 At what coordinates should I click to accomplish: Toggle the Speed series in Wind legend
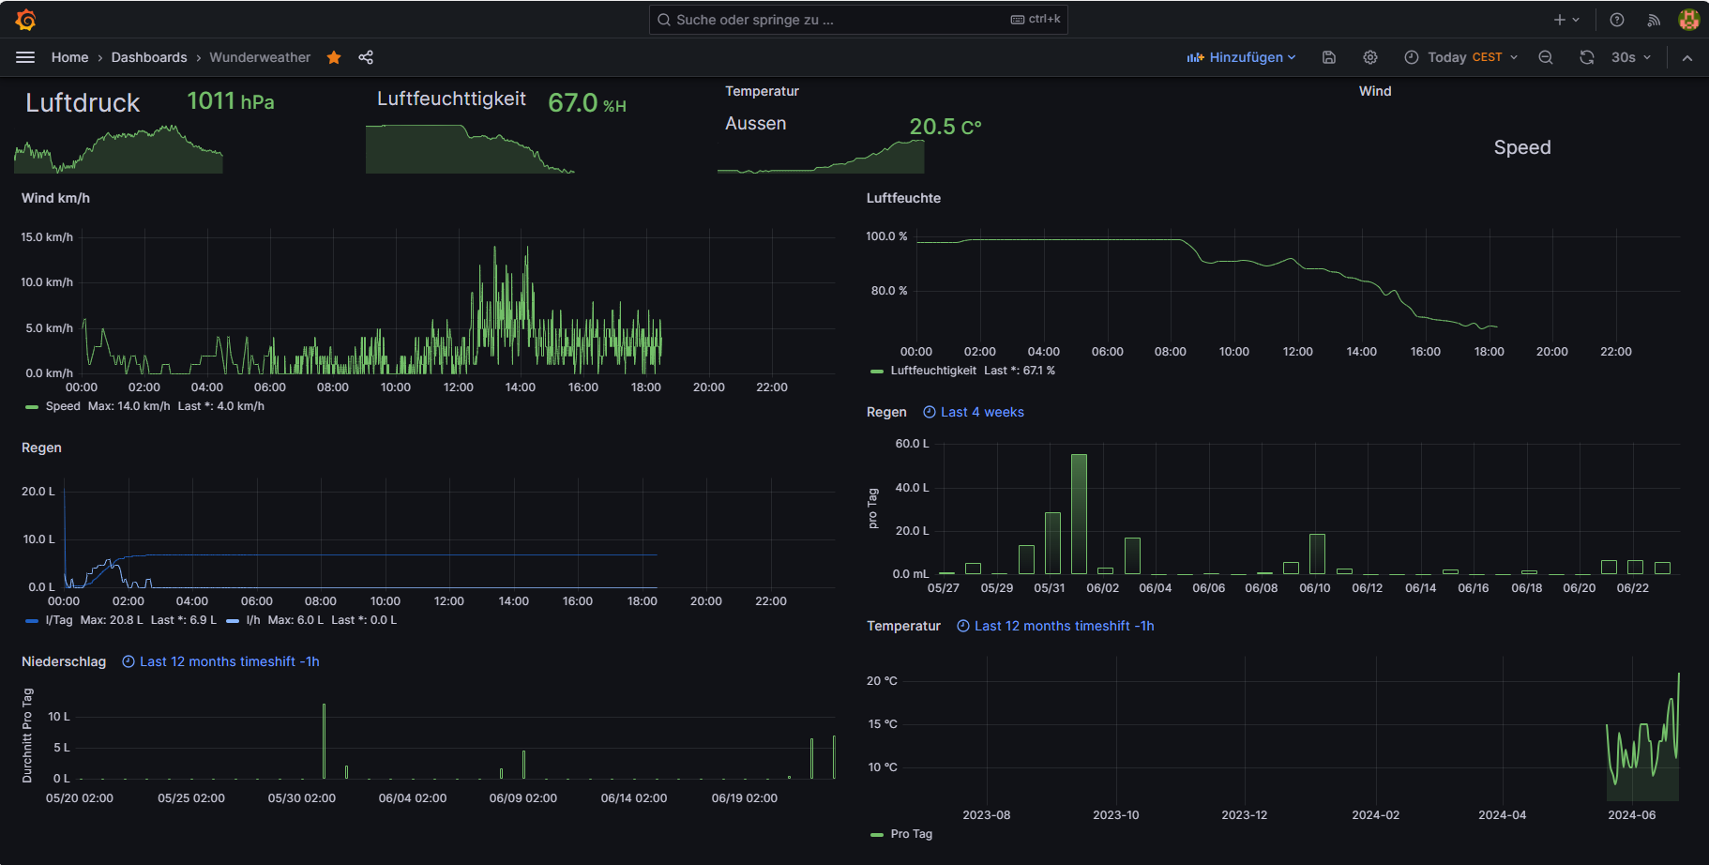tap(63, 406)
